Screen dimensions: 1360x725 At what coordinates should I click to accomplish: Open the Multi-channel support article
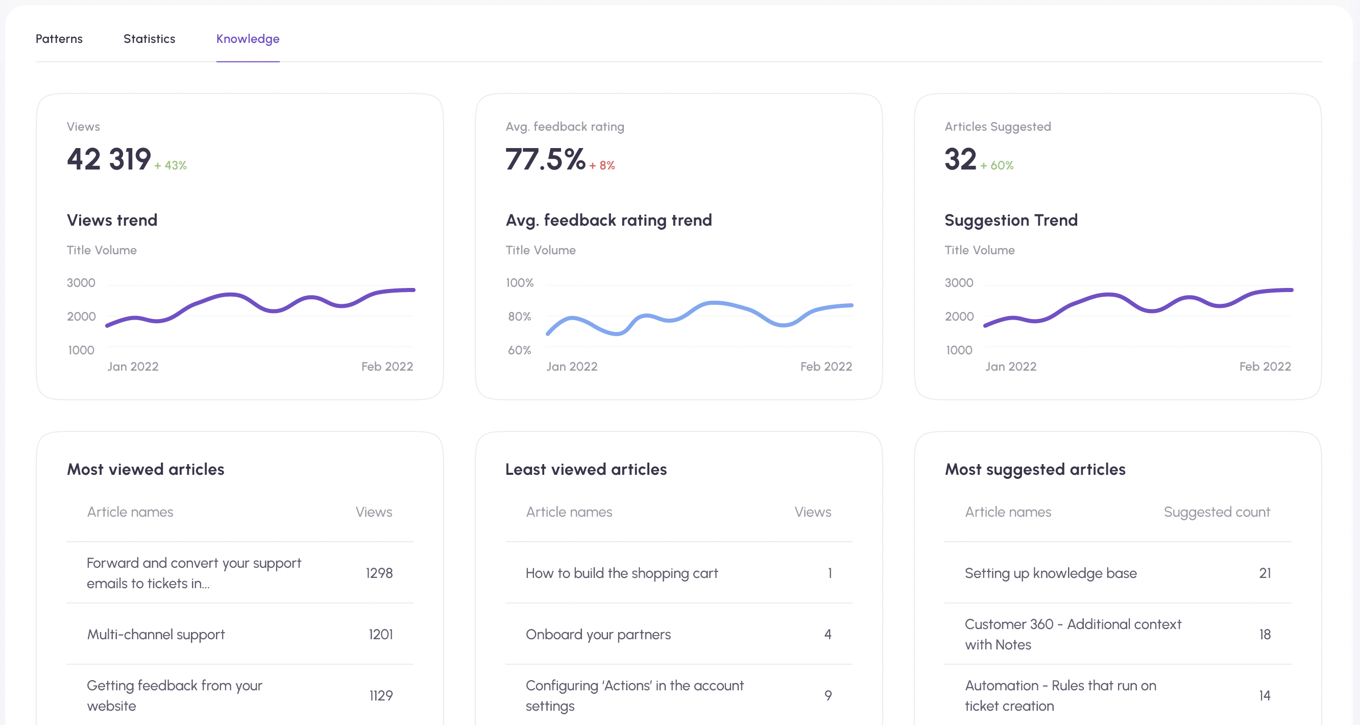(x=156, y=634)
